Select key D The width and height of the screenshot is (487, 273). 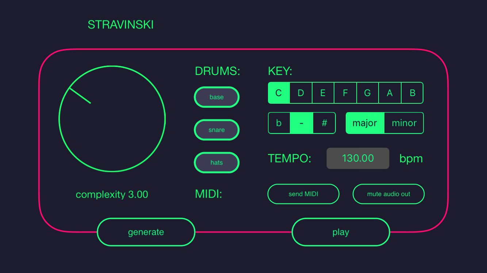pyautogui.click(x=301, y=93)
